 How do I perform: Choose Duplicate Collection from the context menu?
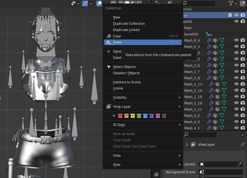129,24
